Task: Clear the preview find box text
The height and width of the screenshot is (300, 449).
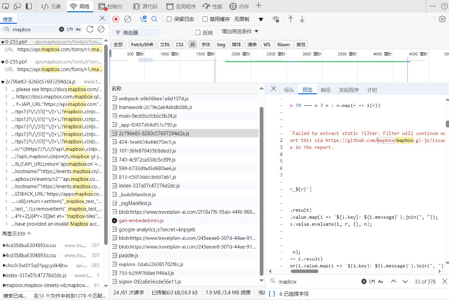Action: pos(364,281)
